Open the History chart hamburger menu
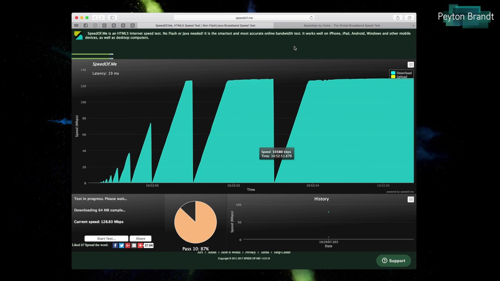Viewport: 500px width, 281px height. [411, 199]
